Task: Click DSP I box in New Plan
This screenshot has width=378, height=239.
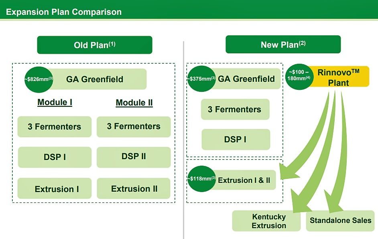Action: coord(236,140)
